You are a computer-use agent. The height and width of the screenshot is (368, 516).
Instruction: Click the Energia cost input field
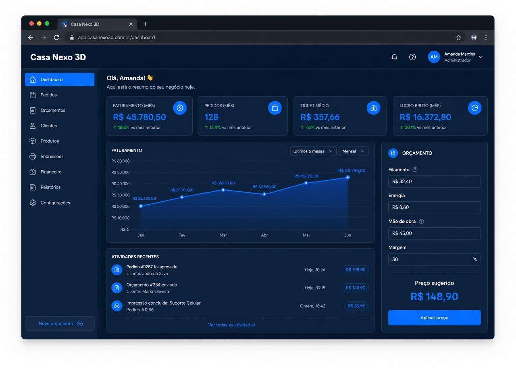coord(434,207)
